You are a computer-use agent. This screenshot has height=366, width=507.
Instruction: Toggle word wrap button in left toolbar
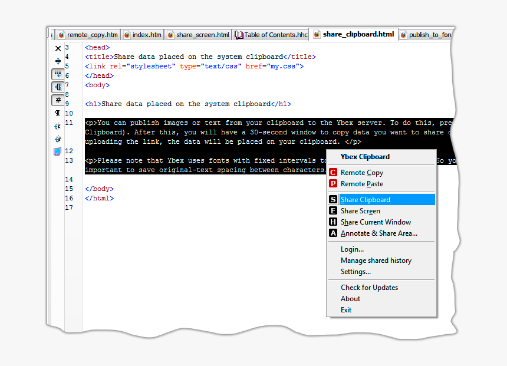click(58, 74)
